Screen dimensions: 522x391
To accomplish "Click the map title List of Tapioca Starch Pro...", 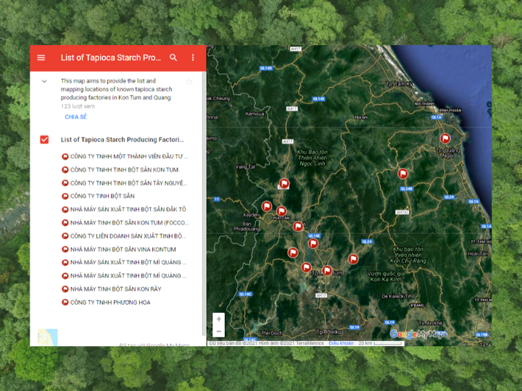I will 111,57.
